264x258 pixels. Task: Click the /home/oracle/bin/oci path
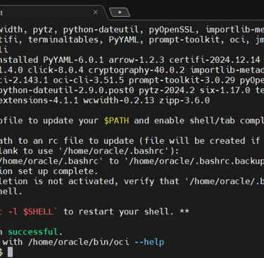[x=78, y=242]
